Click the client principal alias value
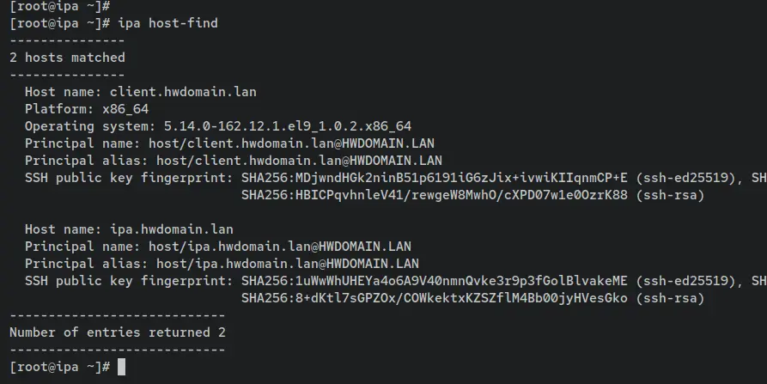 pyautogui.click(x=300, y=161)
